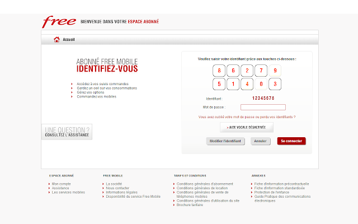Open Conditions générales de location link
This screenshot has height=224, width=358.
click(202, 188)
